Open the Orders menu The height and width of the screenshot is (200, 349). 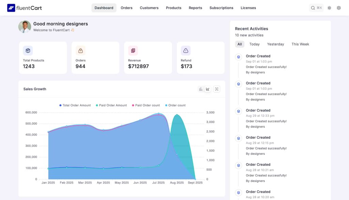click(x=126, y=8)
